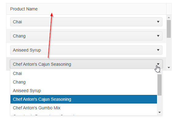Click dropdown list scrollbar thumb
Viewport: 176px width, 129px height.
159,85
